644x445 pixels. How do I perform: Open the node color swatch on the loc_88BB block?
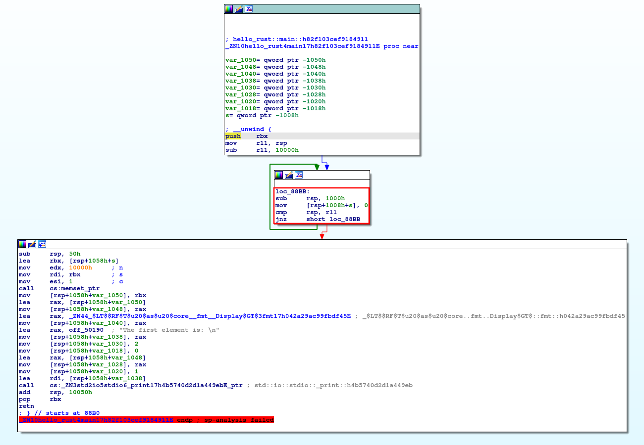click(x=278, y=175)
